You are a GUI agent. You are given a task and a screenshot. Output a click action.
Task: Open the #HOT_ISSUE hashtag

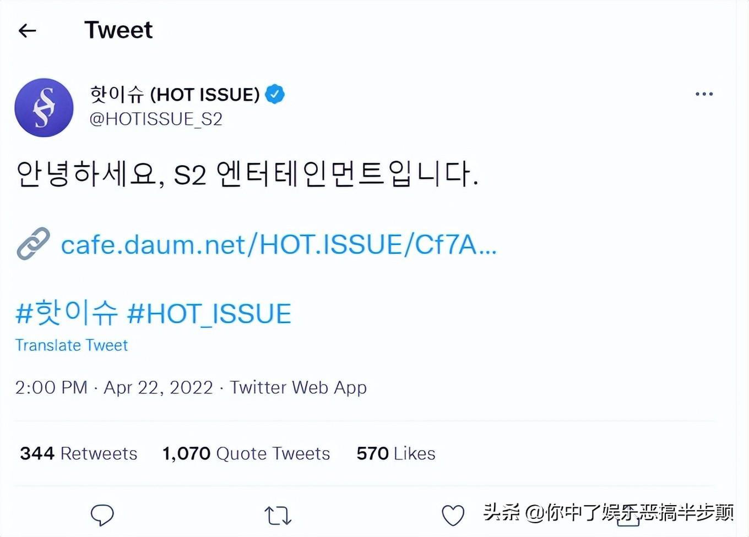pyautogui.click(x=209, y=314)
